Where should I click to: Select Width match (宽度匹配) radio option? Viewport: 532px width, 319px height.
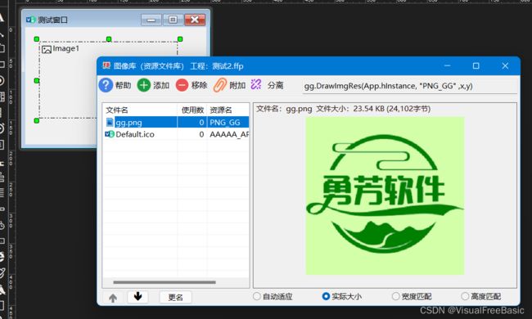click(x=412, y=297)
